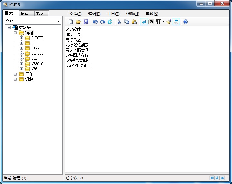The height and width of the screenshot is (184, 232).
Task: Expand the 工作 folder
Action: click(15, 74)
